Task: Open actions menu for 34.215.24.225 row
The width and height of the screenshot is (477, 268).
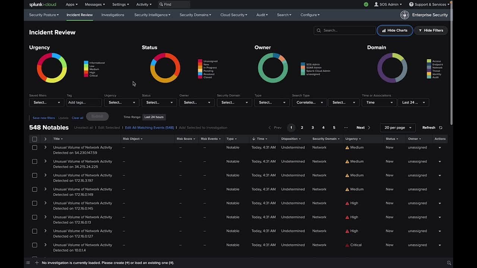Action: (440, 162)
